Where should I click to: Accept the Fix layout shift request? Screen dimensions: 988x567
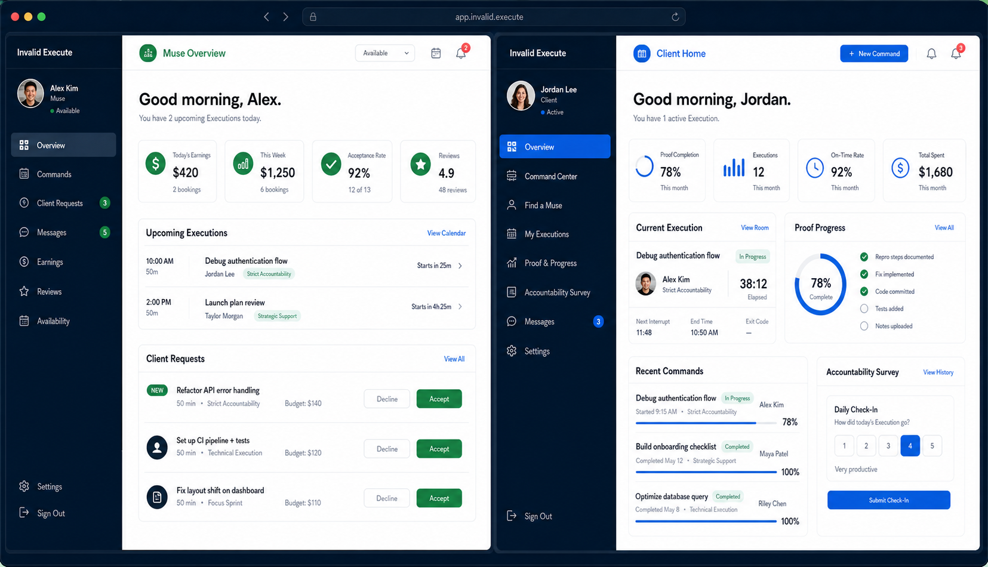(439, 498)
